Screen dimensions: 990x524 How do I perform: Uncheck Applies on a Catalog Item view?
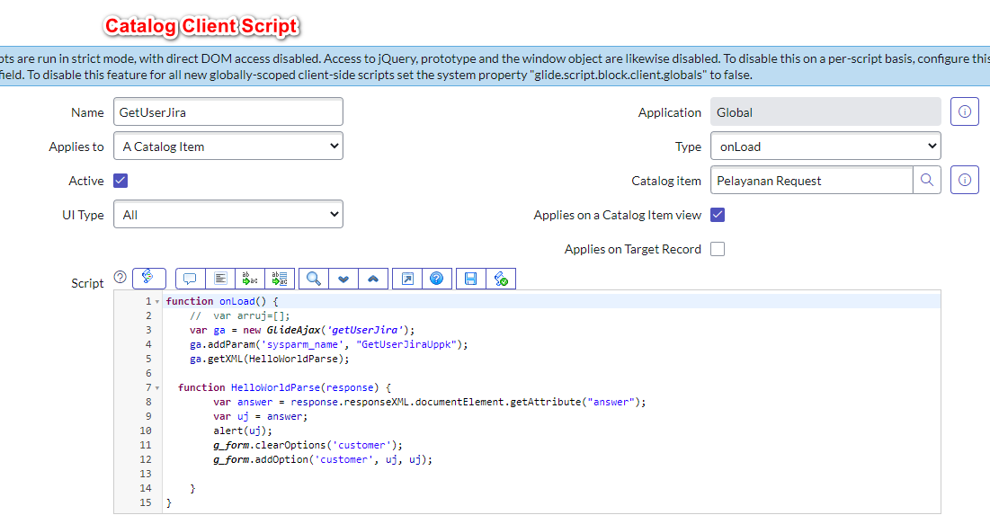[x=718, y=215]
